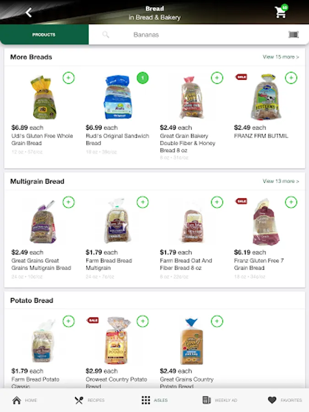Go back using the header arrow
This screenshot has width=309, height=412.
point(29,12)
